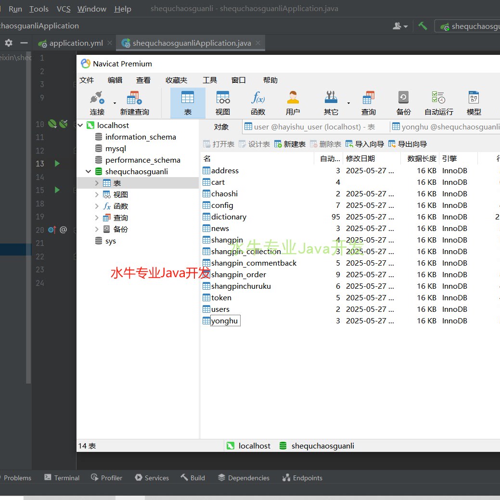This screenshot has width=500, height=500.
Task: Click the address table icon
Action: pos(206,171)
